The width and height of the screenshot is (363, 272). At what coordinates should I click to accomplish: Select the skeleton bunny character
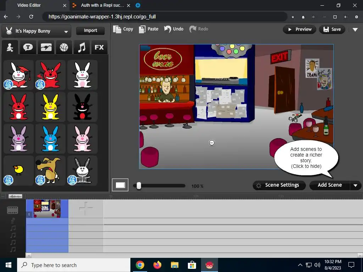pos(82,171)
